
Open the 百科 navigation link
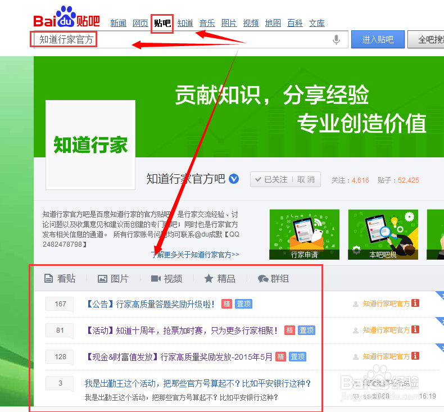click(295, 23)
